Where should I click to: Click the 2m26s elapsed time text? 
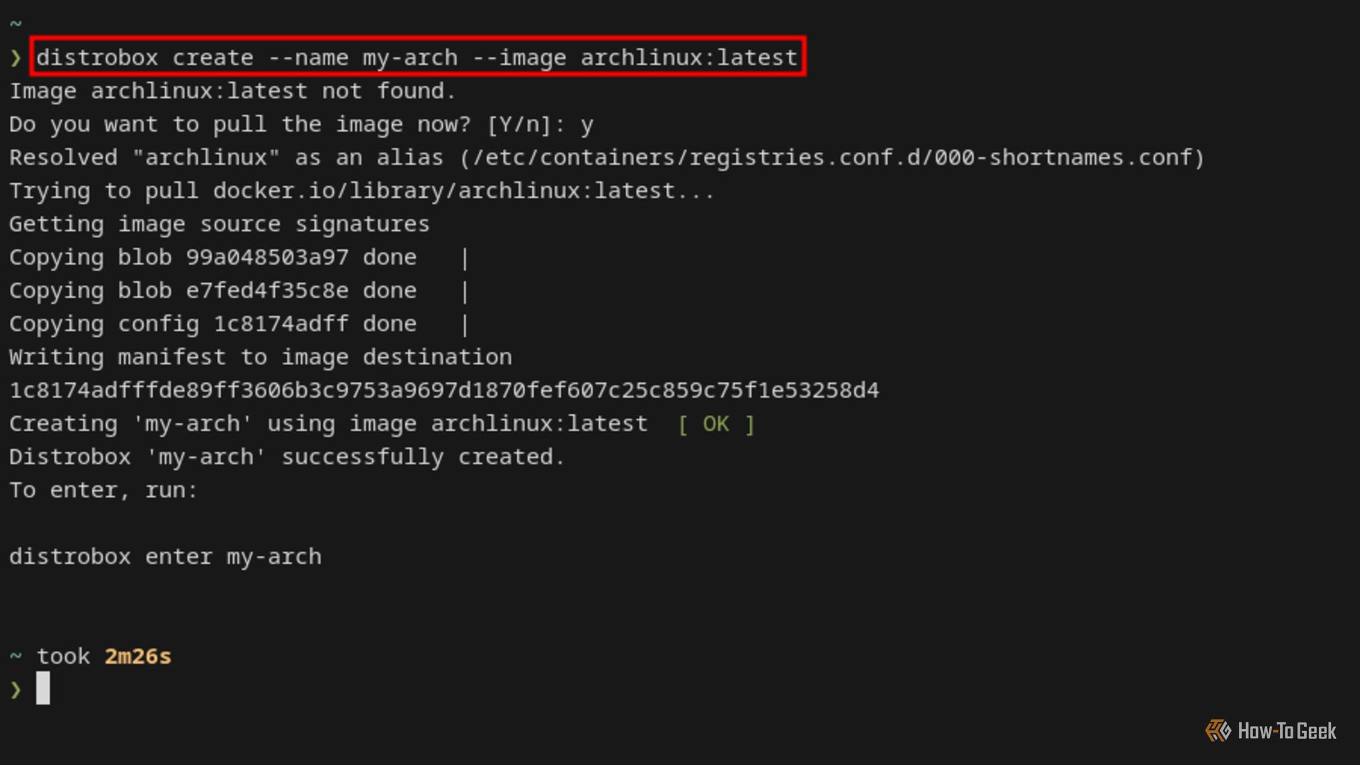coord(138,657)
